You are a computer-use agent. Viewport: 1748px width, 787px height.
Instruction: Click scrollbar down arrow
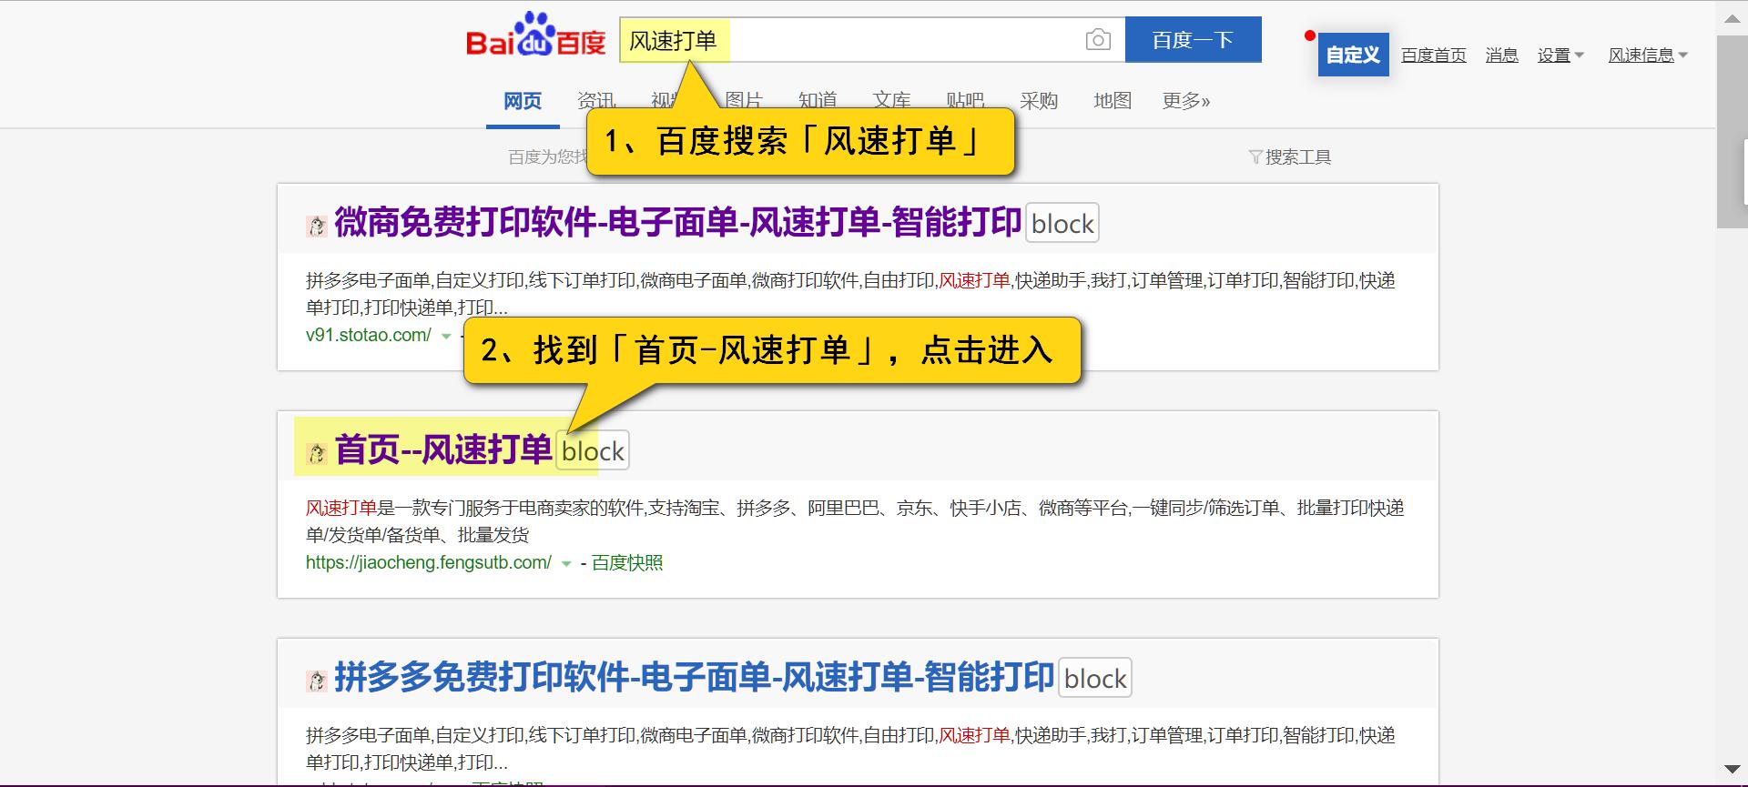click(1732, 770)
